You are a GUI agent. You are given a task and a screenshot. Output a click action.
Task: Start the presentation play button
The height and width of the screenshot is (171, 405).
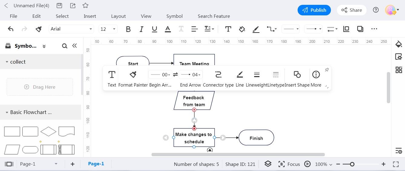point(307,164)
